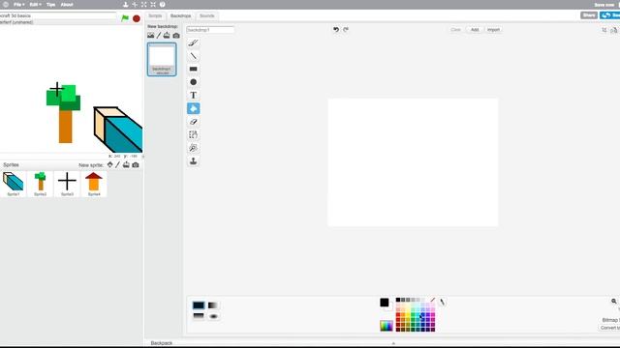This screenshot has height=348, width=620.
Task: Click the Add button
Action: pyautogui.click(x=475, y=30)
